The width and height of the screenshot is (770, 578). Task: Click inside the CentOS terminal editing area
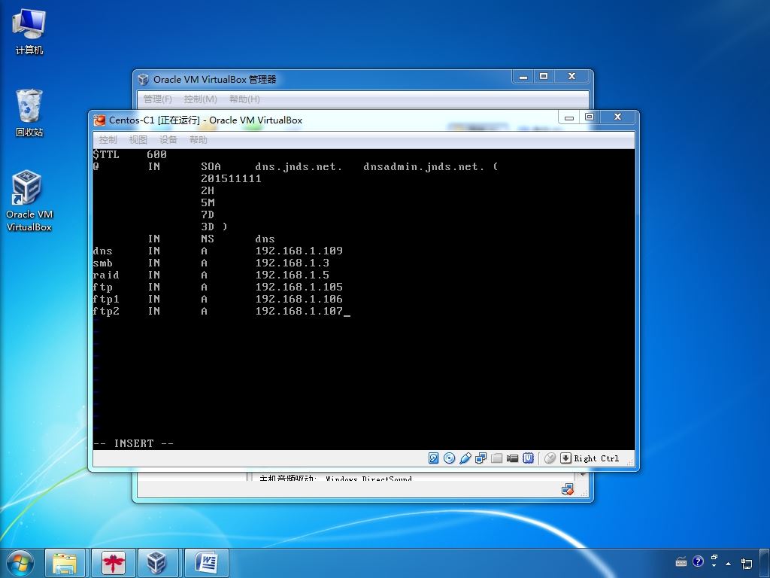(x=361, y=361)
